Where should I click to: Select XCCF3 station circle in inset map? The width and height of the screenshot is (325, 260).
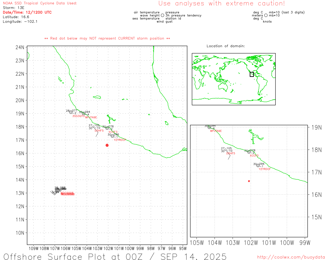[x=249, y=152]
